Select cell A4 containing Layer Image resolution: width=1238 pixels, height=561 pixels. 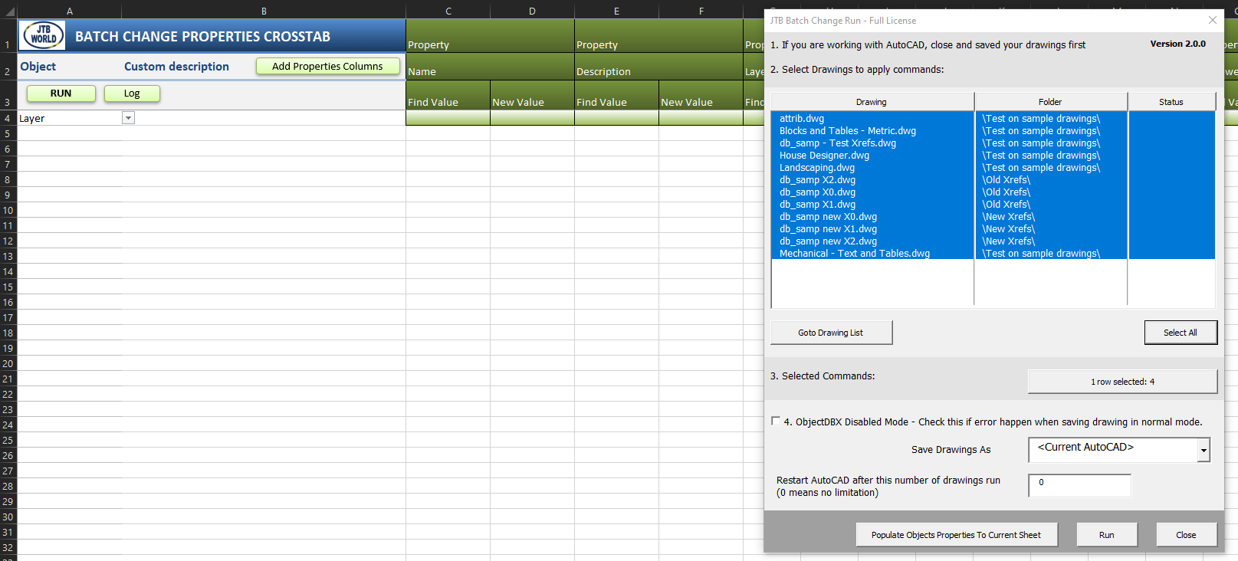tap(70, 118)
